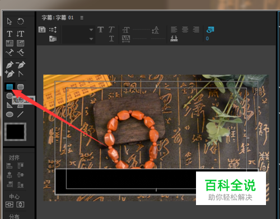Viewport: 280px width, 219px height.
Task: Select the Convert Anchor Point tool
Action: point(20,74)
